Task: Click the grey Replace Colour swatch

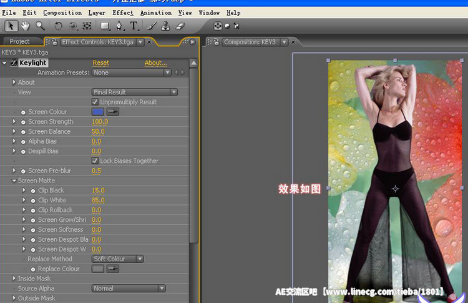Action: coord(98,269)
